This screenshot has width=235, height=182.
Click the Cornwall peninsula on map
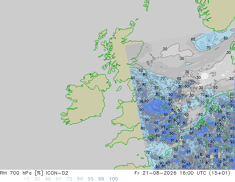[x=114, y=143]
